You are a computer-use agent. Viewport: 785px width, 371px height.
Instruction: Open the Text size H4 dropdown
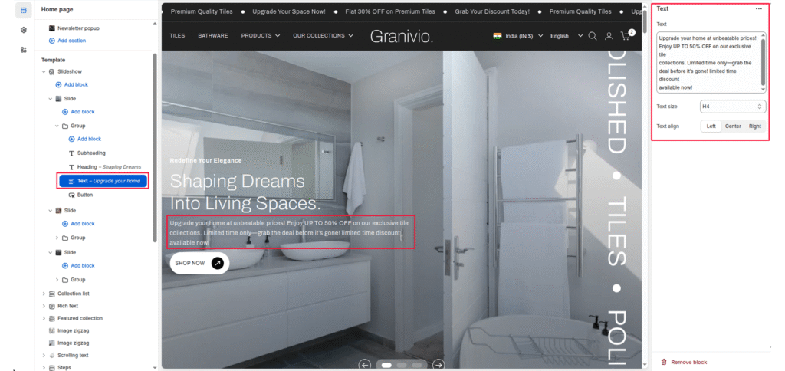coord(732,107)
